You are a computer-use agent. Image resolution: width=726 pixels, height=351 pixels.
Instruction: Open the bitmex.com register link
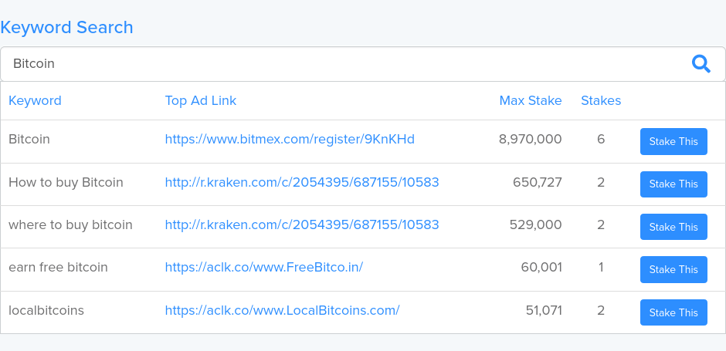pyautogui.click(x=290, y=139)
